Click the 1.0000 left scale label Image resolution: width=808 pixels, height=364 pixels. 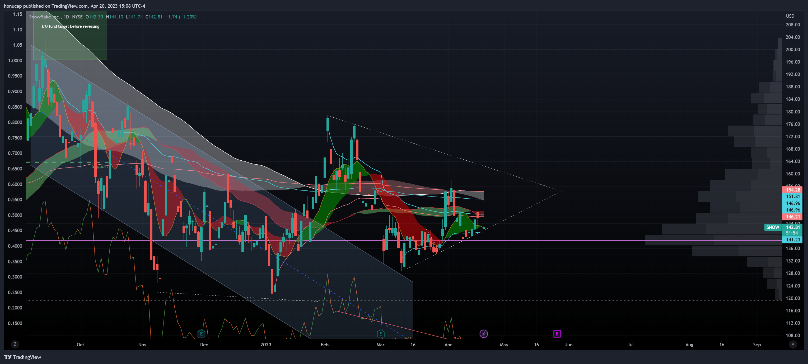click(15, 60)
